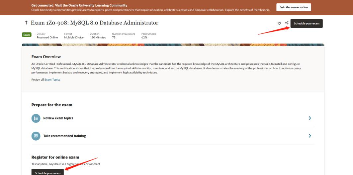Click the Take recommended training icon

click(36, 136)
